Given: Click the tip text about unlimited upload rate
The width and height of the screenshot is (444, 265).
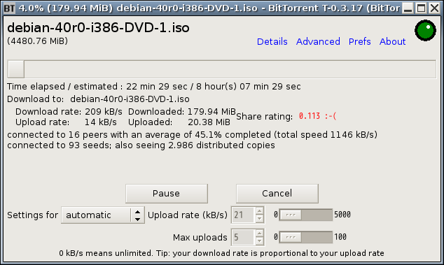Looking at the screenshot, I should point(222,253).
